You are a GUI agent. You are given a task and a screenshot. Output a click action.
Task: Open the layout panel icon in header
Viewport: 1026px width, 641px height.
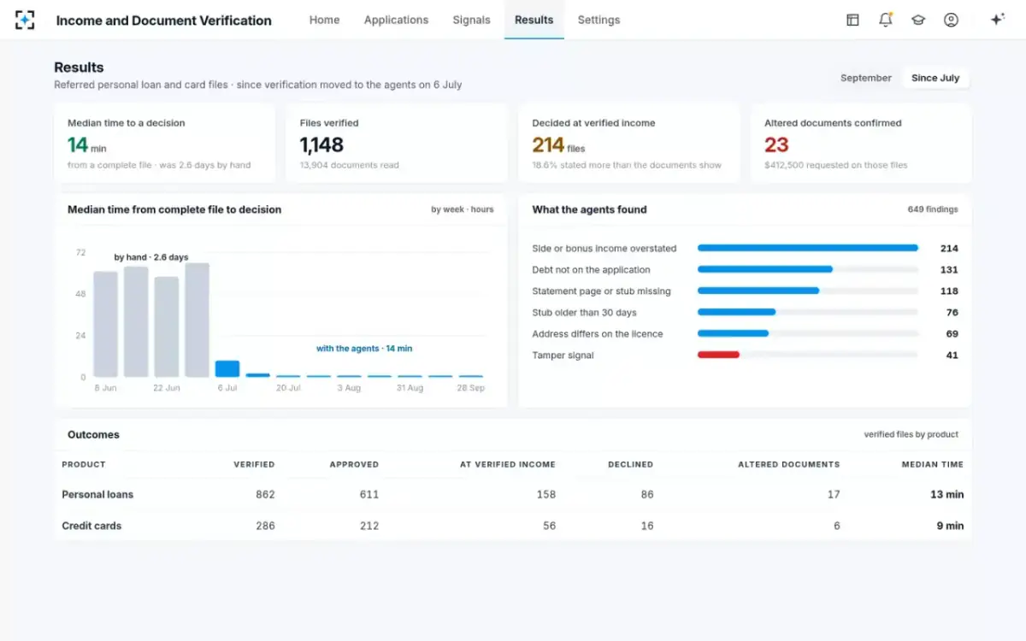pos(852,20)
